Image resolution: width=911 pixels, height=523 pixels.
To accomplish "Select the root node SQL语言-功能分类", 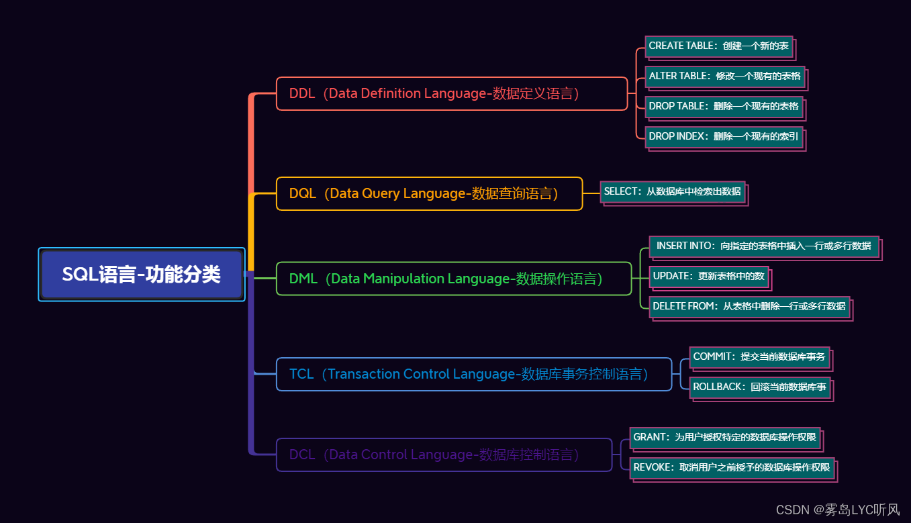I will (142, 275).
